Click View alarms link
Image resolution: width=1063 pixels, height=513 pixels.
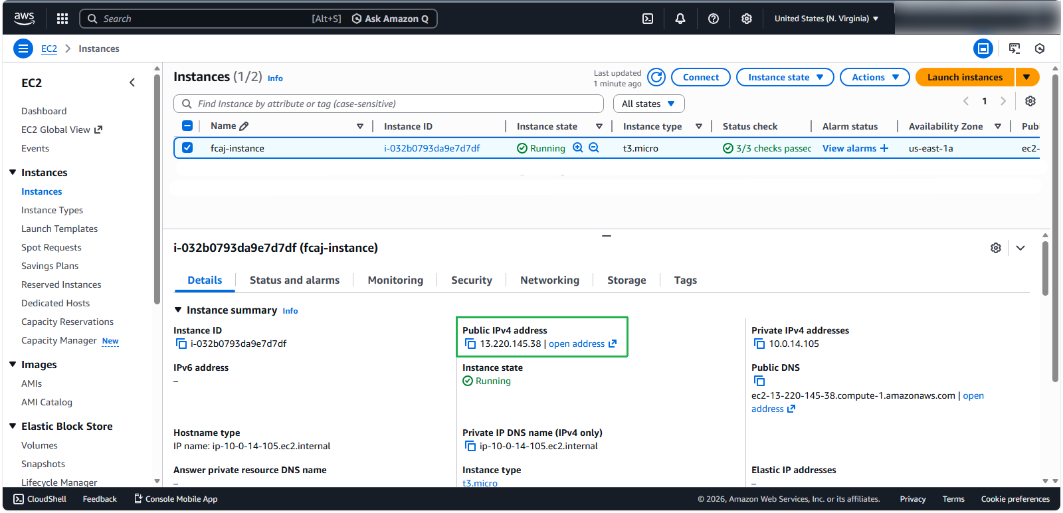[849, 148]
